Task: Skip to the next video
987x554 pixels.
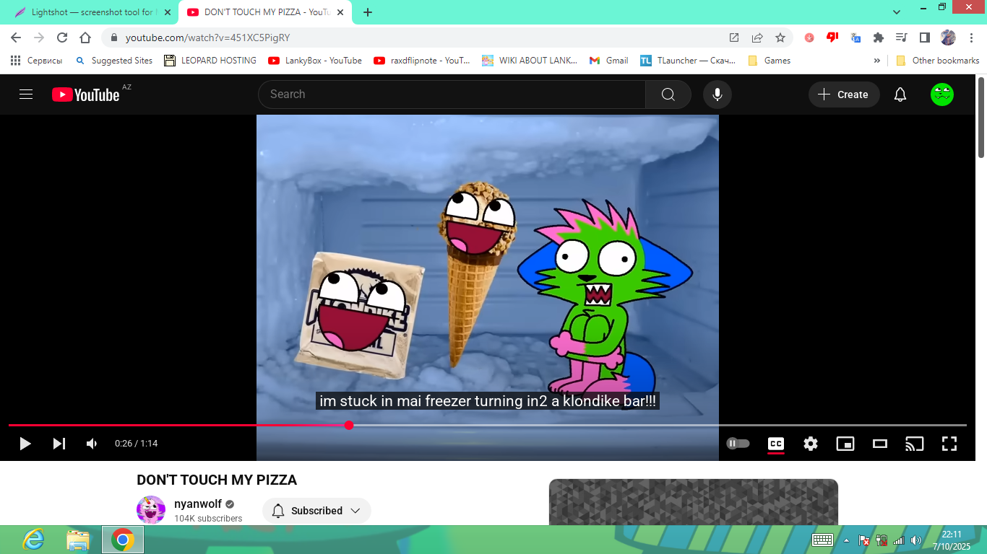Action: point(59,444)
